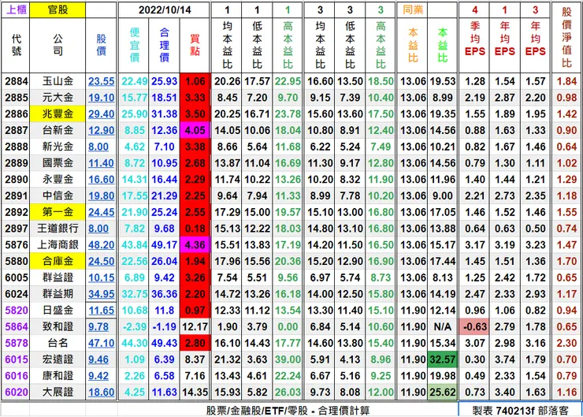Viewport: 583px width, 417px height.
Task: Open stock price link 23.55 for 玉山金
Action: (x=101, y=81)
